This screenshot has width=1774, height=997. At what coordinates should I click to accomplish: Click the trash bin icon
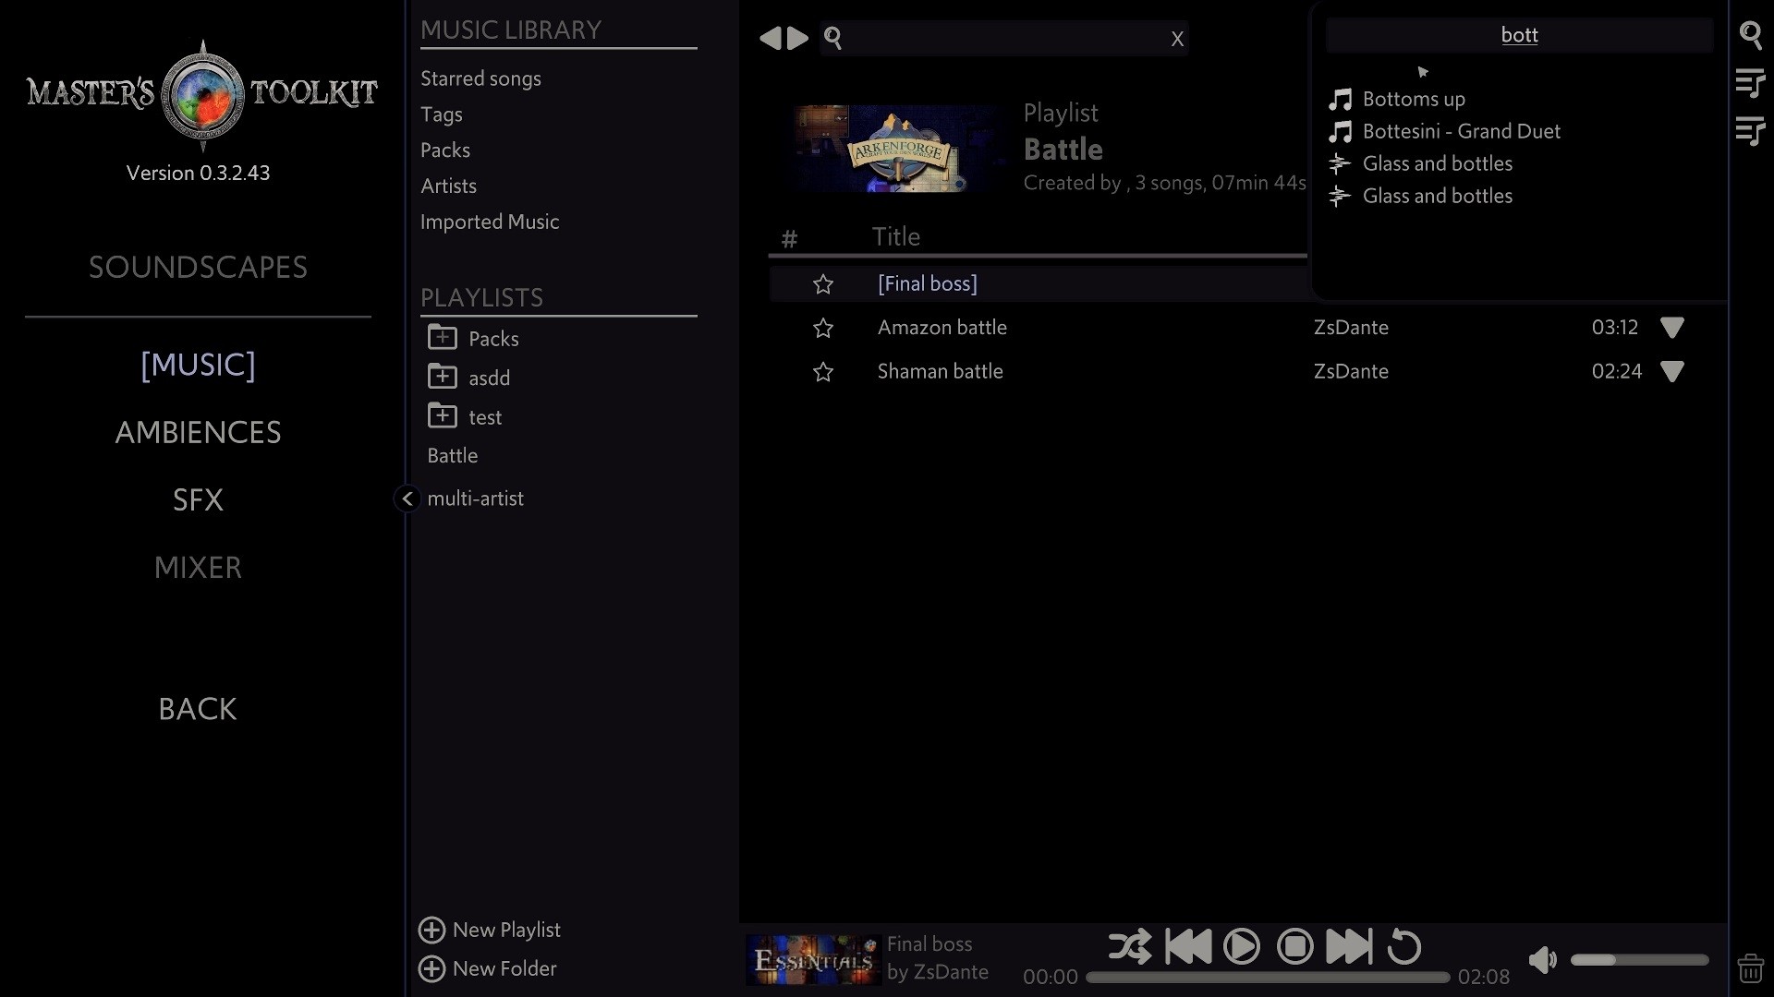(x=1750, y=967)
